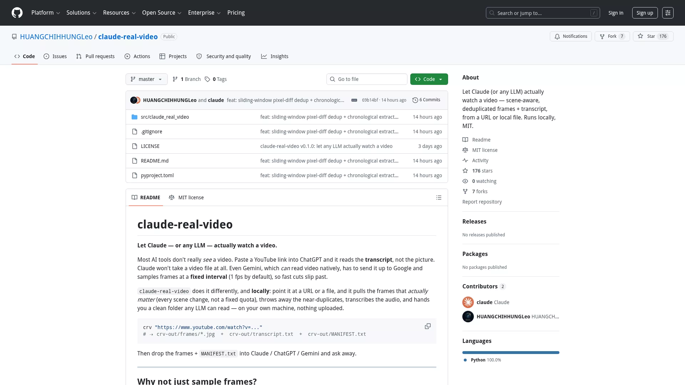Click the repository icon beside owner name

tap(14, 37)
